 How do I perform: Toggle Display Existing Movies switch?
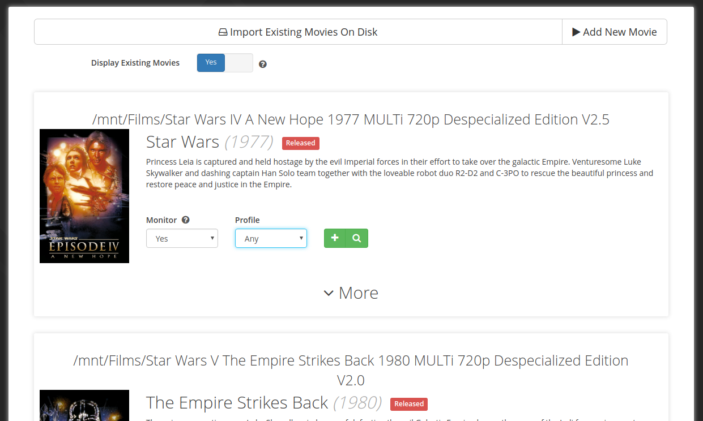(225, 63)
